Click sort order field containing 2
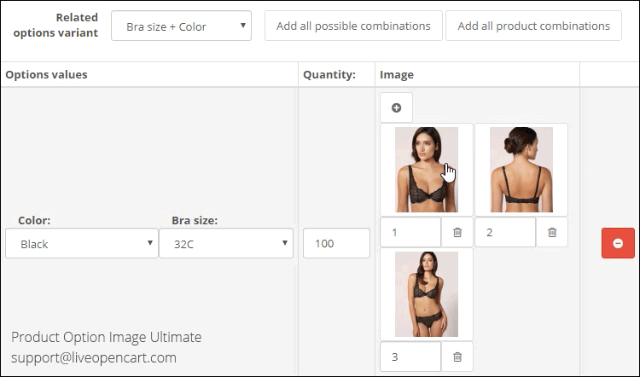The width and height of the screenshot is (640, 377). pyautogui.click(x=505, y=232)
